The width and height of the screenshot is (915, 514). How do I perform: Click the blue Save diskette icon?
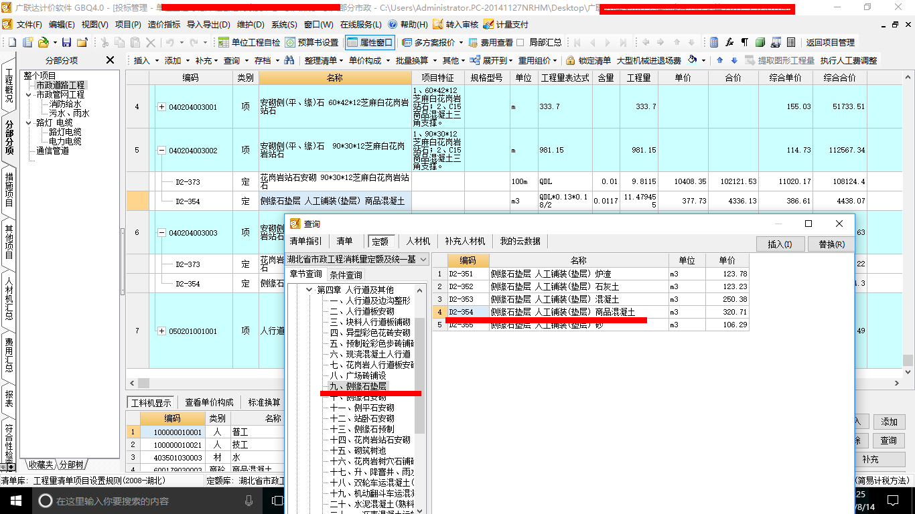click(x=66, y=42)
